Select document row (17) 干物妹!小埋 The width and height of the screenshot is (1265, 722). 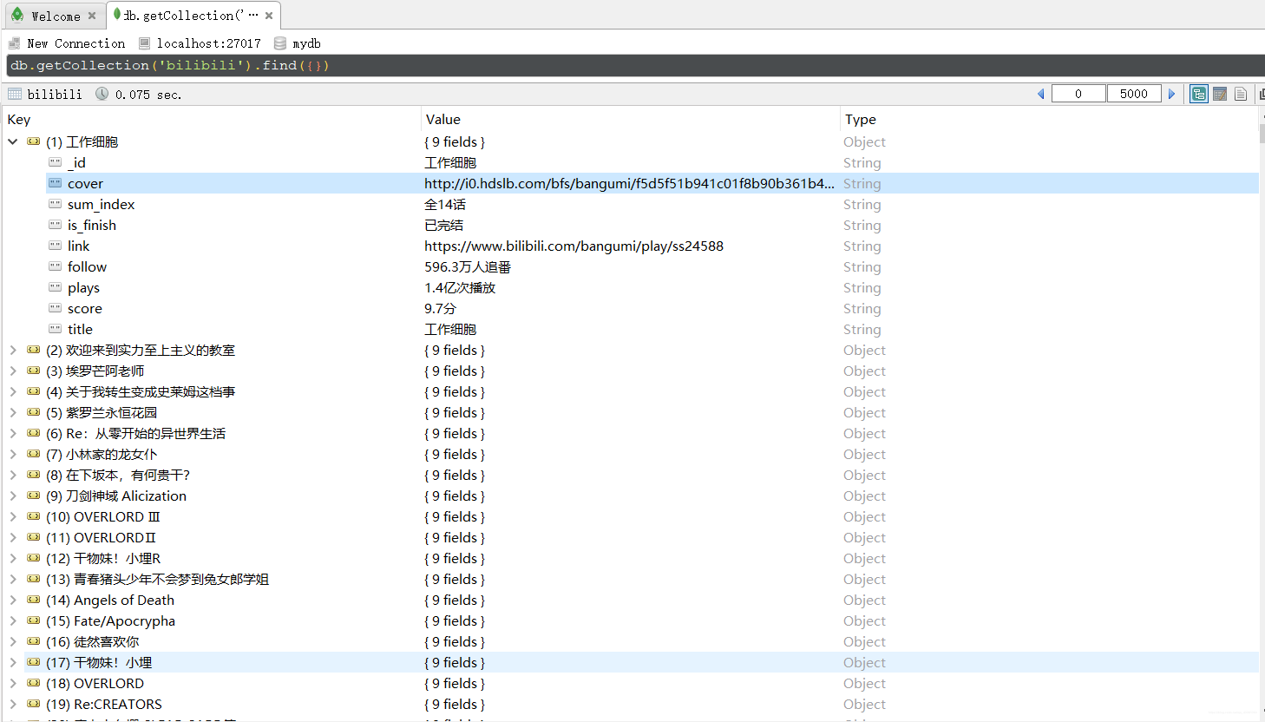[632, 662]
